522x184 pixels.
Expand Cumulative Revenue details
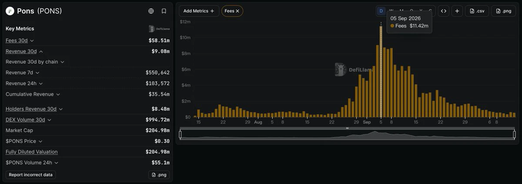(58, 94)
